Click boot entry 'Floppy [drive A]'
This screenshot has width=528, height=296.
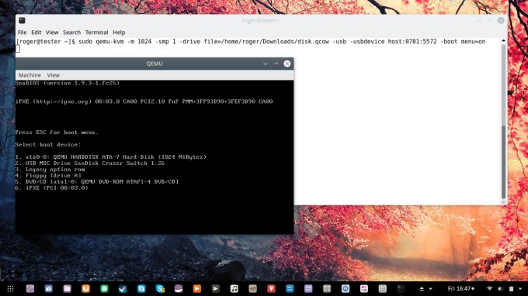[48, 175]
